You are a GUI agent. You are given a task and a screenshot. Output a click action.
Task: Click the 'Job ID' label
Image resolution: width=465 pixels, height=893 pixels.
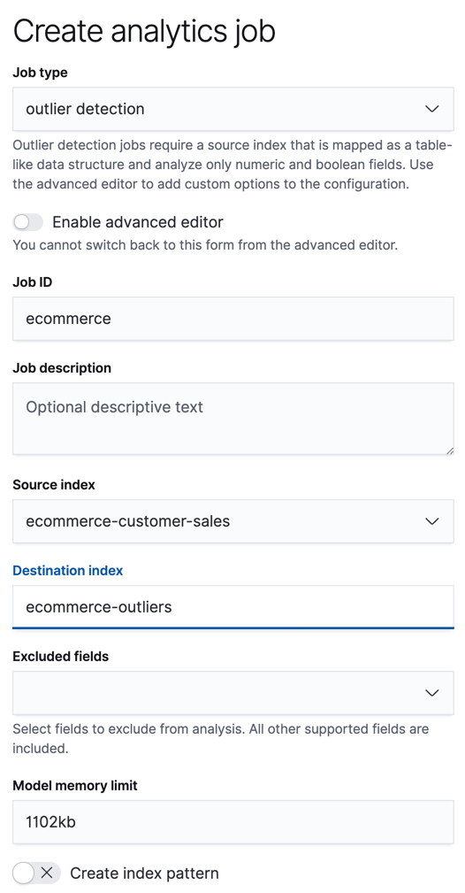click(33, 282)
